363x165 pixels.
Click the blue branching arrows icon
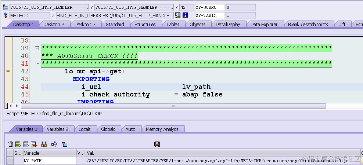(54, 144)
